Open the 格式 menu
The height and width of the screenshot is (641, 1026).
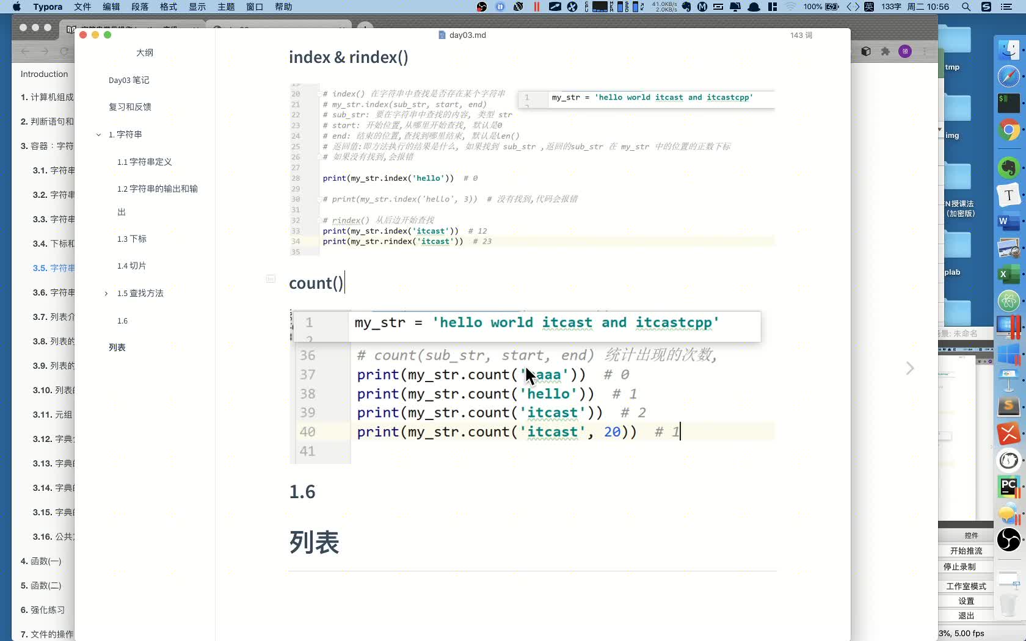tap(169, 7)
